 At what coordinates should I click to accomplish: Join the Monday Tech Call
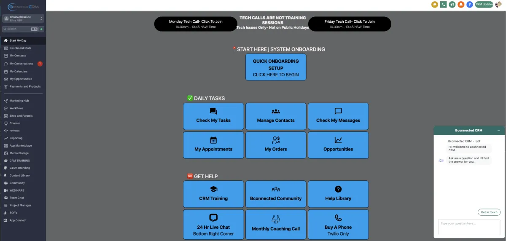[196, 24]
